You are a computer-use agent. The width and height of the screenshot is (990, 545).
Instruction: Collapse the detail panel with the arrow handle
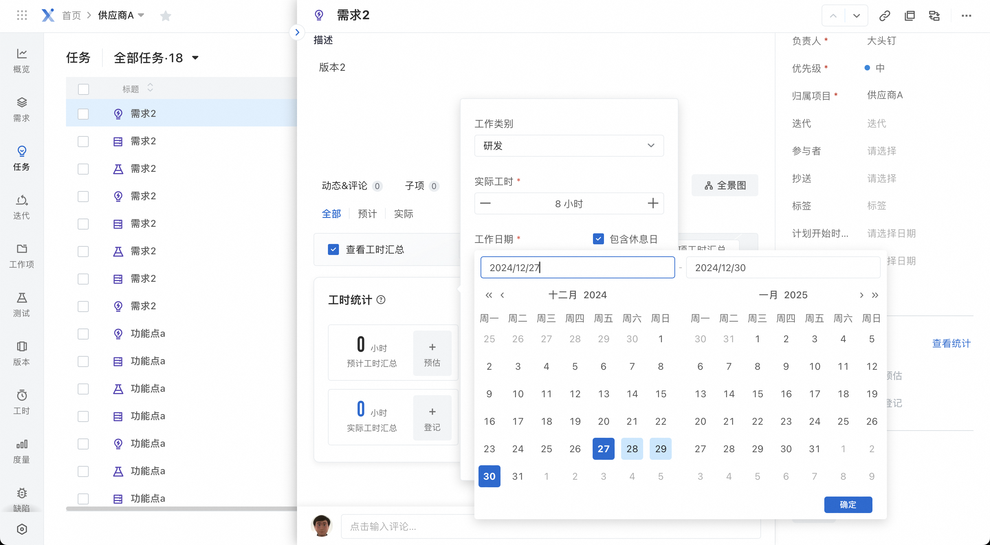click(297, 32)
